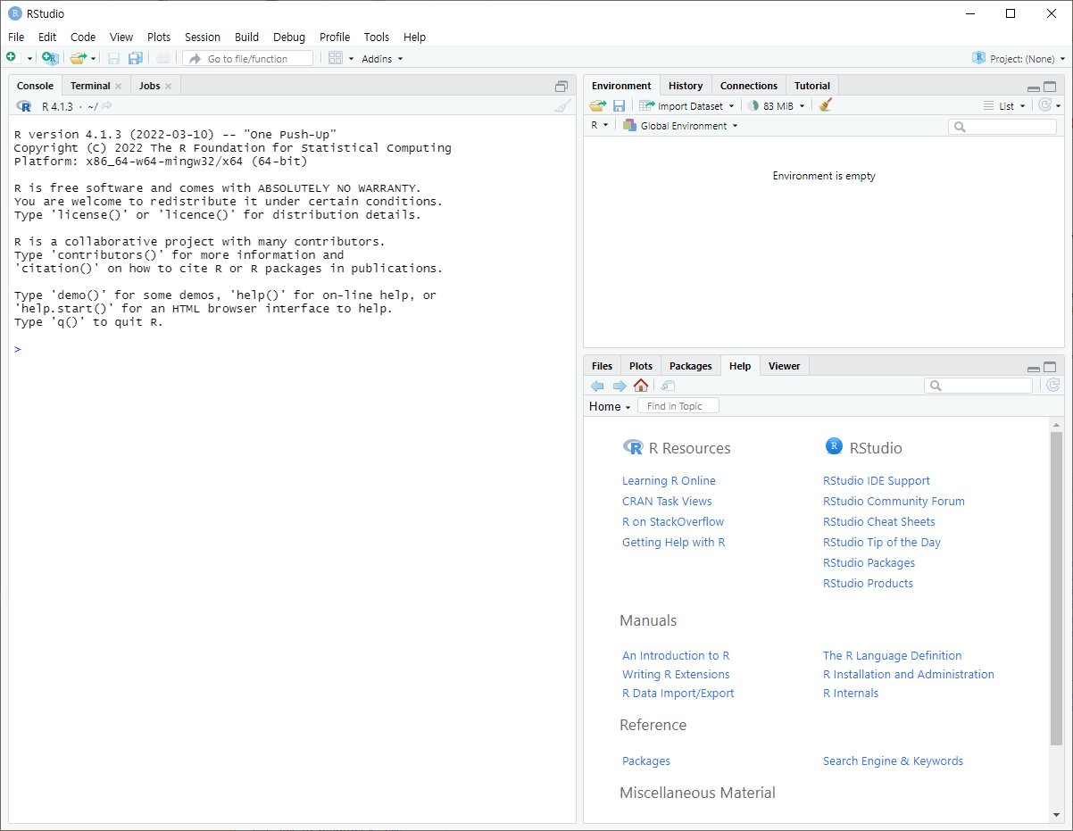Open the Session menu
Viewport: 1073px width, 831px height.
203,37
